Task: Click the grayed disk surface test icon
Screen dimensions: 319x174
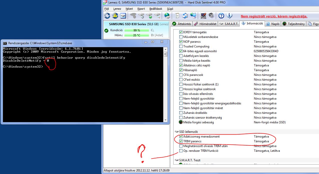Action: [x=133, y=16]
